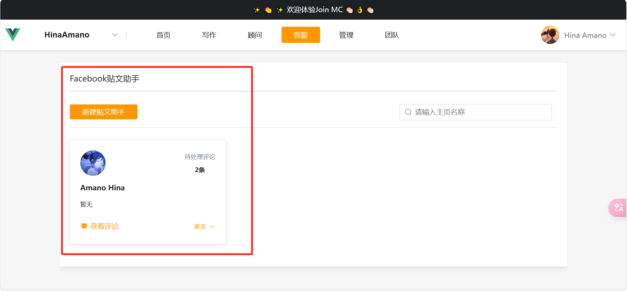Open the 顾问 tab
The width and height of the screenshot is (627, 291).
[x=255, y=35]
